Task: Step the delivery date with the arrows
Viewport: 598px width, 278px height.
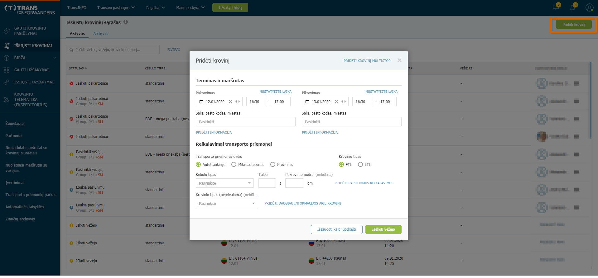Action: click(x=344, y=101)
